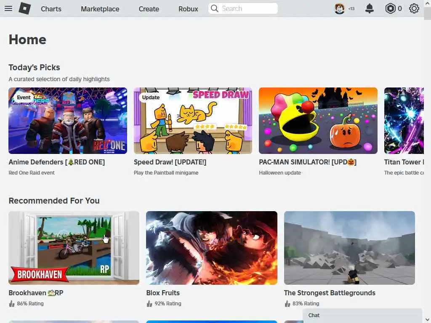The width and height of the screenshot is (431, 323).
Task: Click the Update badge on Speed Draw
Action: (151, 98)
